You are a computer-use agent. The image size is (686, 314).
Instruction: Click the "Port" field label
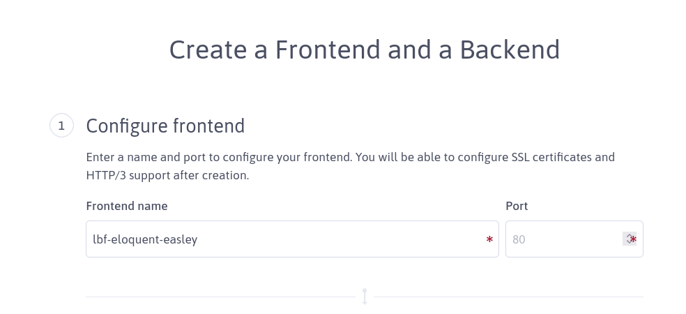point(517,206)
